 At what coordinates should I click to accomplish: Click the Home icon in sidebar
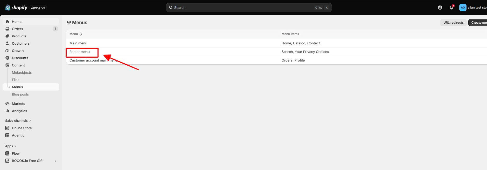coord(7,22)
